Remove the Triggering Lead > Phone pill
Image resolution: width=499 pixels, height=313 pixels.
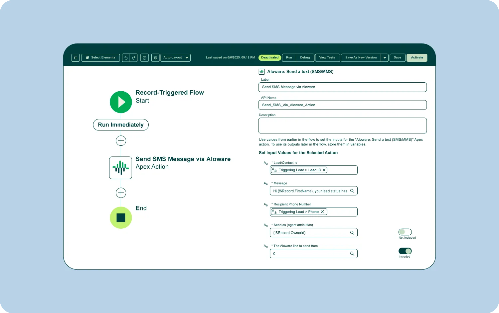tap(322, 212)
